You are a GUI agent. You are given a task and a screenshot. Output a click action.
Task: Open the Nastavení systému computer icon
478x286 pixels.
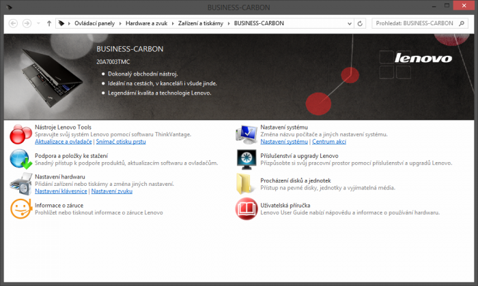246,134
